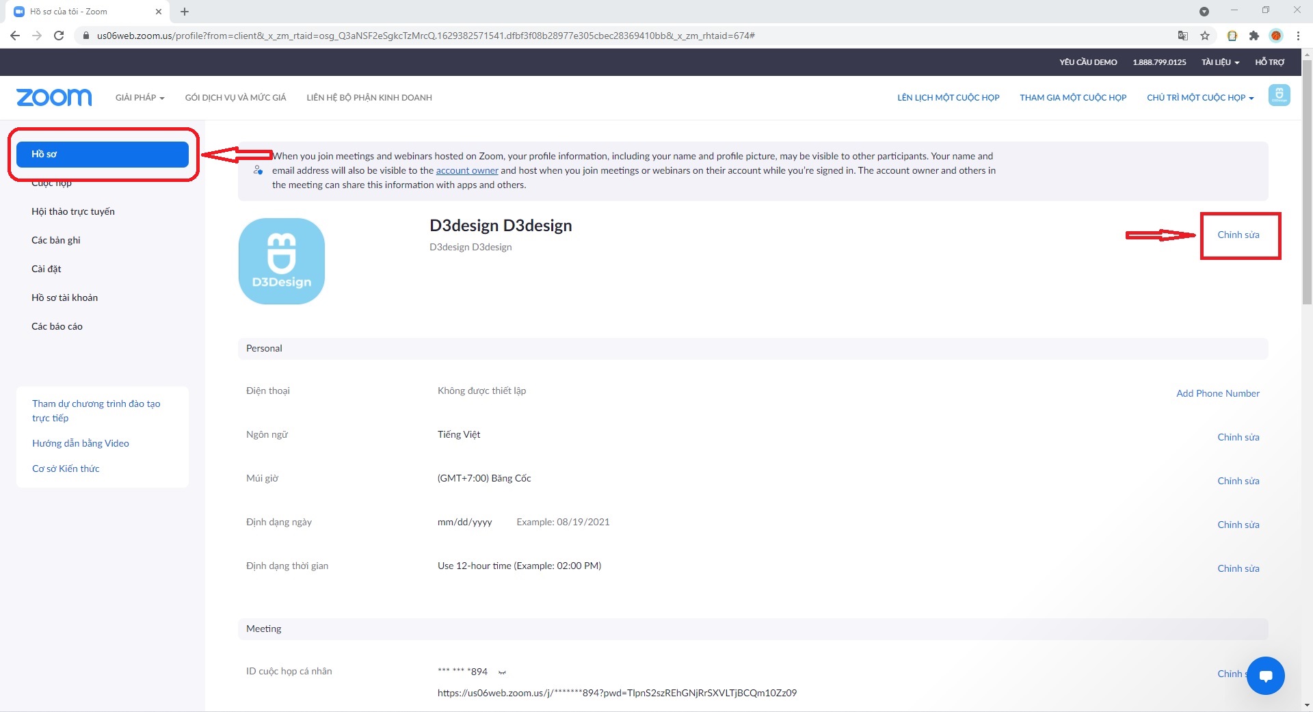Click Chỉnh sửa next to profile name

point(1238,235)
